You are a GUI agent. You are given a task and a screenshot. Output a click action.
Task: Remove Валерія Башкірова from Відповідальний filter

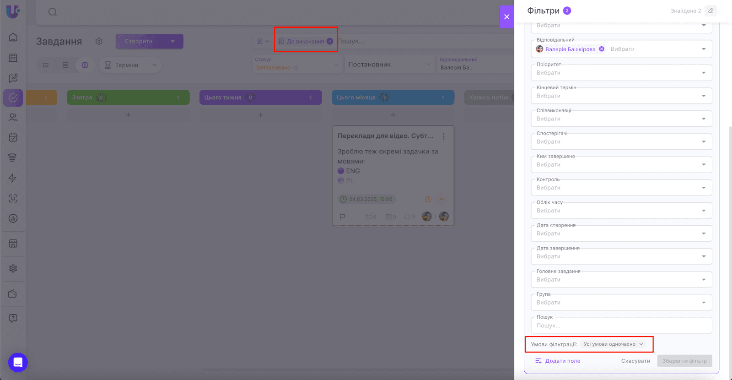[x=602, y=49]
